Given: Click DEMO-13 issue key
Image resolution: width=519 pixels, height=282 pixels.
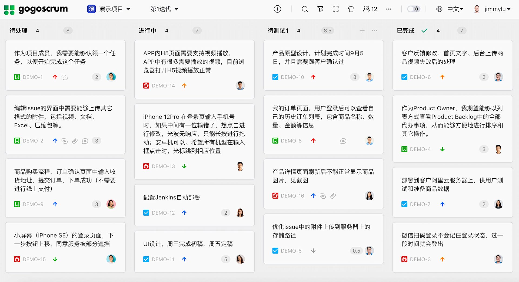Looking at the screenshot, I should point(163,167).
